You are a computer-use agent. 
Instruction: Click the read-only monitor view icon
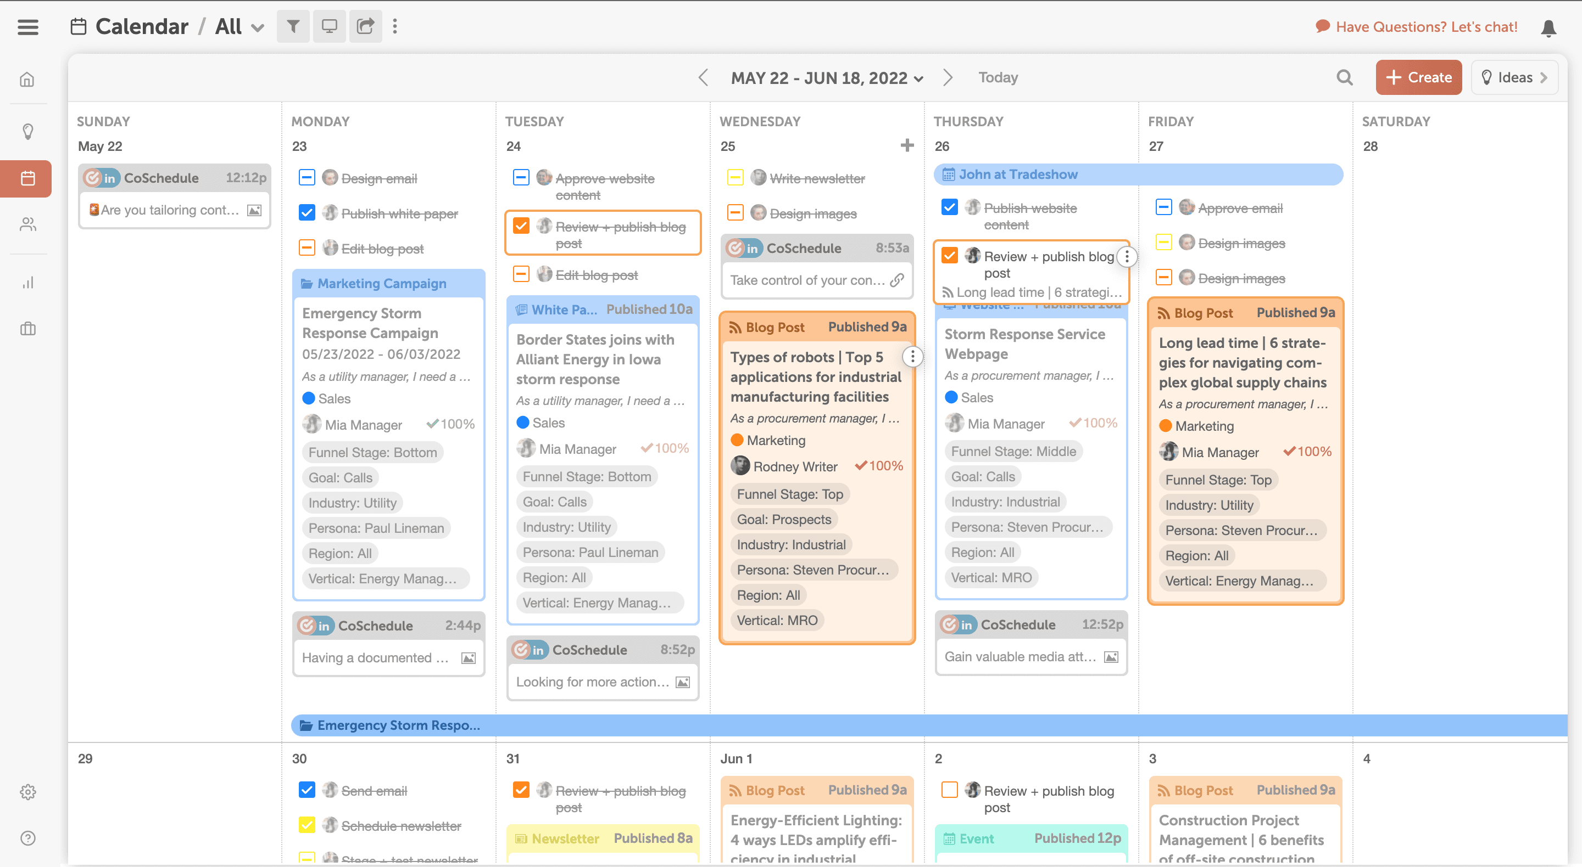point(329,26)
